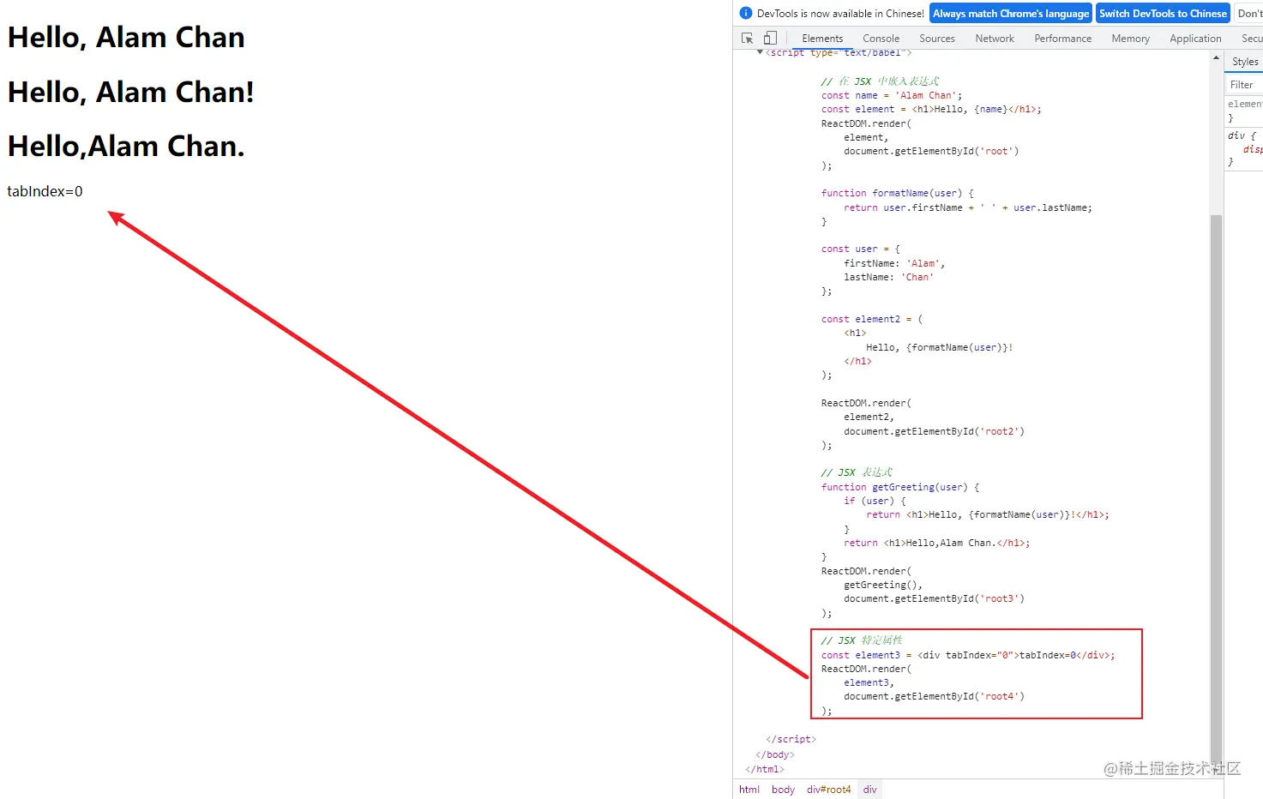Viewport: 1263px width, 799px height.
Task: Click the closing </html> tag line
Action: point(765,769)
